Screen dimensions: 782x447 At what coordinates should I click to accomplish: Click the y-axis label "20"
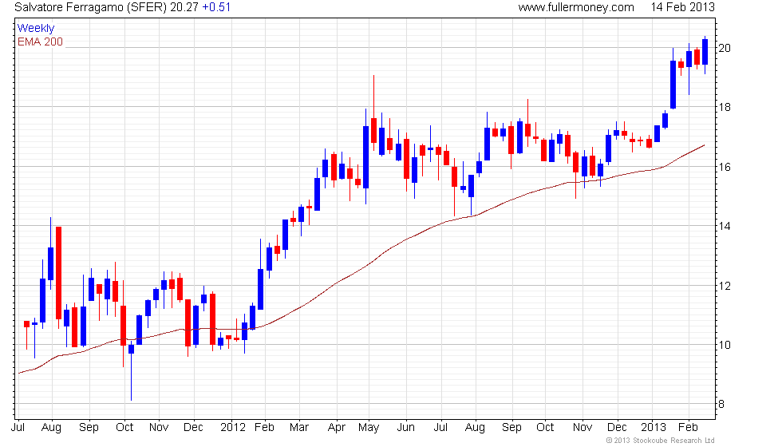[x=725, y=48]
